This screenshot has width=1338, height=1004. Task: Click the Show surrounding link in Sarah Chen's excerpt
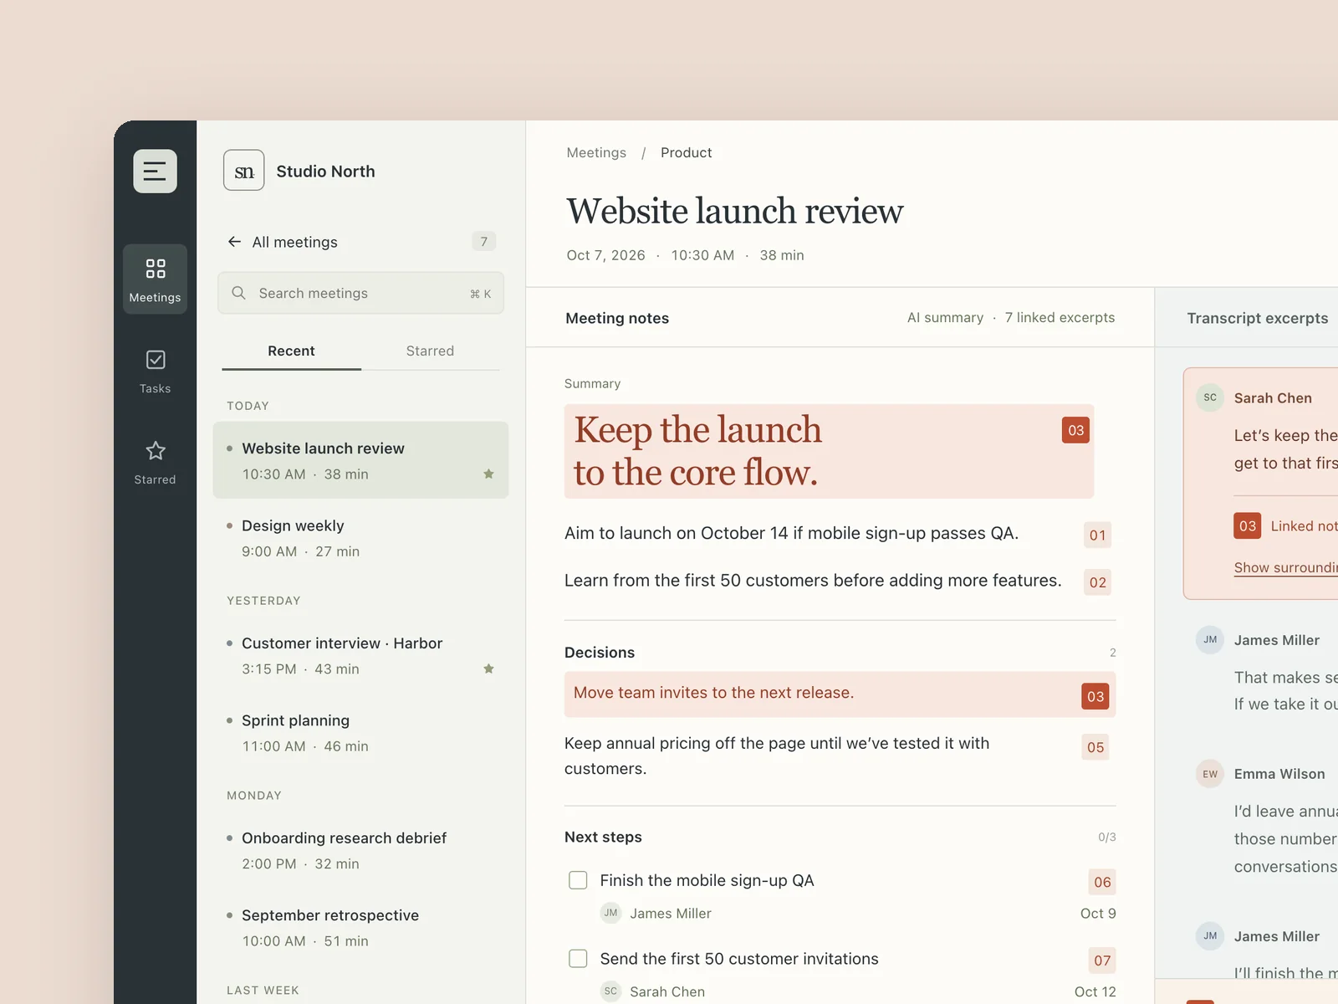(1286, 567)
